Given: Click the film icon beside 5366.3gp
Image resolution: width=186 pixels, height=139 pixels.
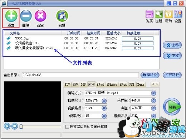Looking at the screenshot, I should coord(9,38).
